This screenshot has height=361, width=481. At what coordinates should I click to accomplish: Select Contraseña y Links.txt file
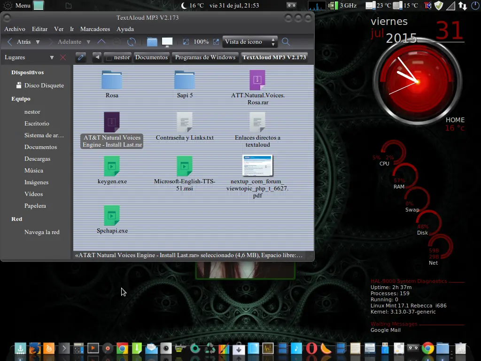pos(185,126)
